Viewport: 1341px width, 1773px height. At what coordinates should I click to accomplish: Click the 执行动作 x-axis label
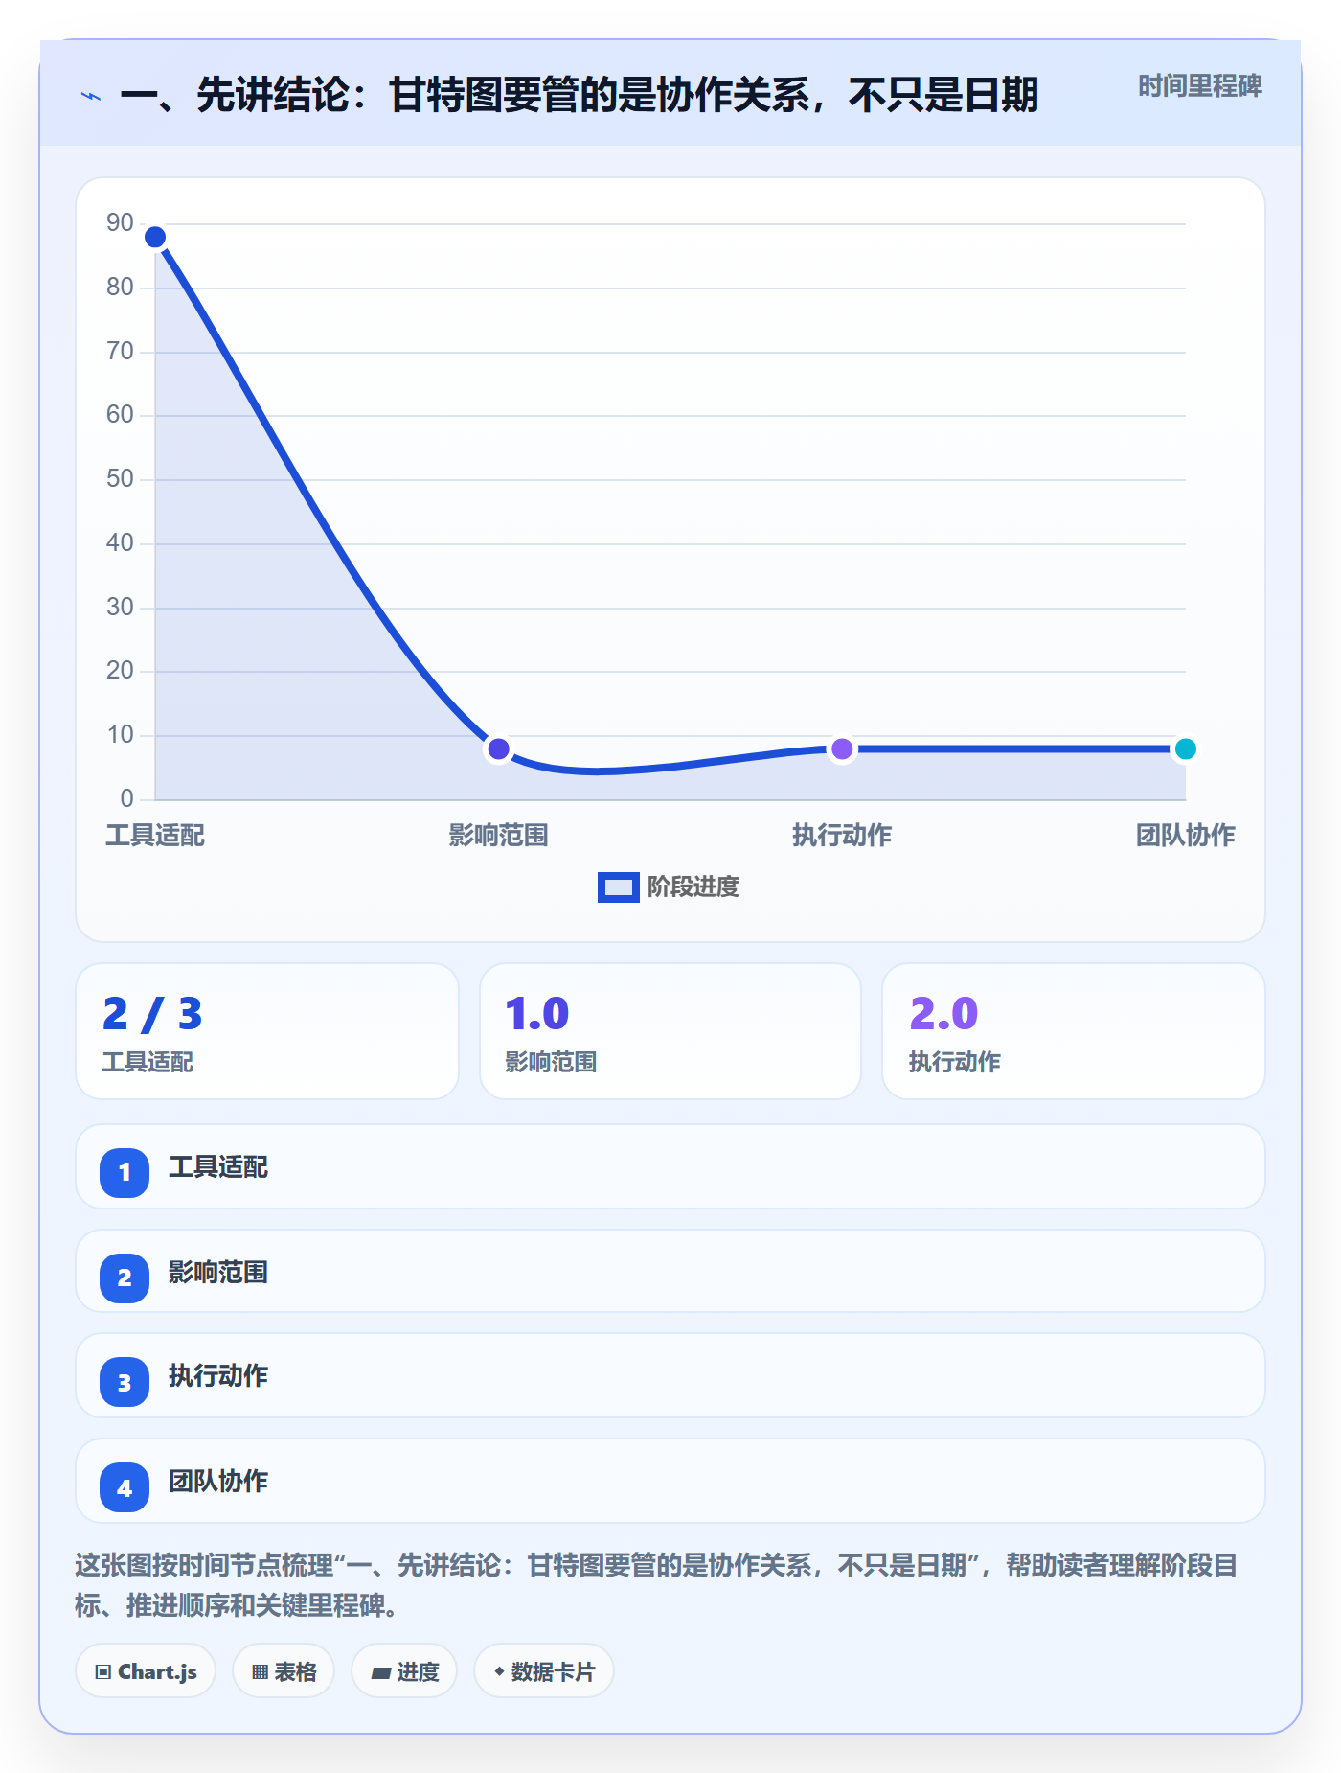842,836
